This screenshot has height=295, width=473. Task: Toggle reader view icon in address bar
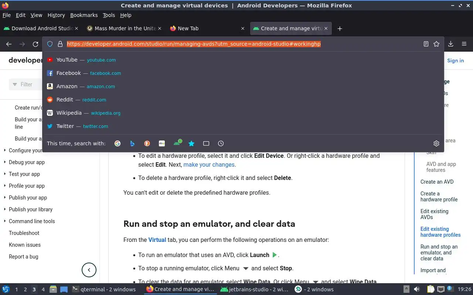[x=426, y=44]
